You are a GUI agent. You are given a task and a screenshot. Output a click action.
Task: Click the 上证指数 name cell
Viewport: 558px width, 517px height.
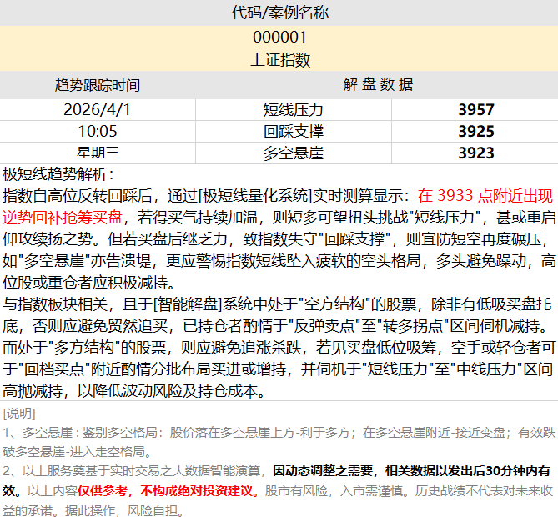(x=279, y=60)
